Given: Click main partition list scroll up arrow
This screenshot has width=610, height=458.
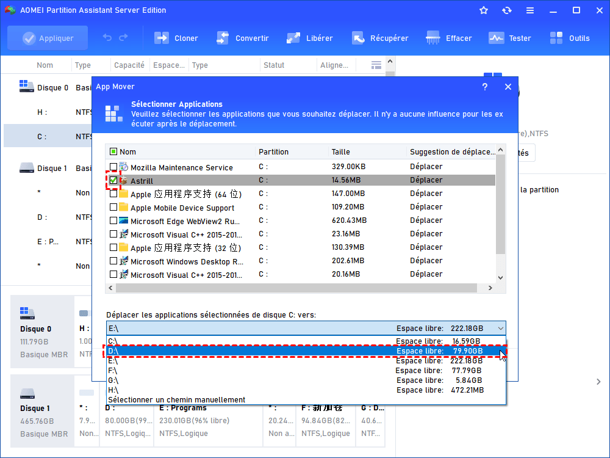Looking at the screenshot, I should 390,61.
